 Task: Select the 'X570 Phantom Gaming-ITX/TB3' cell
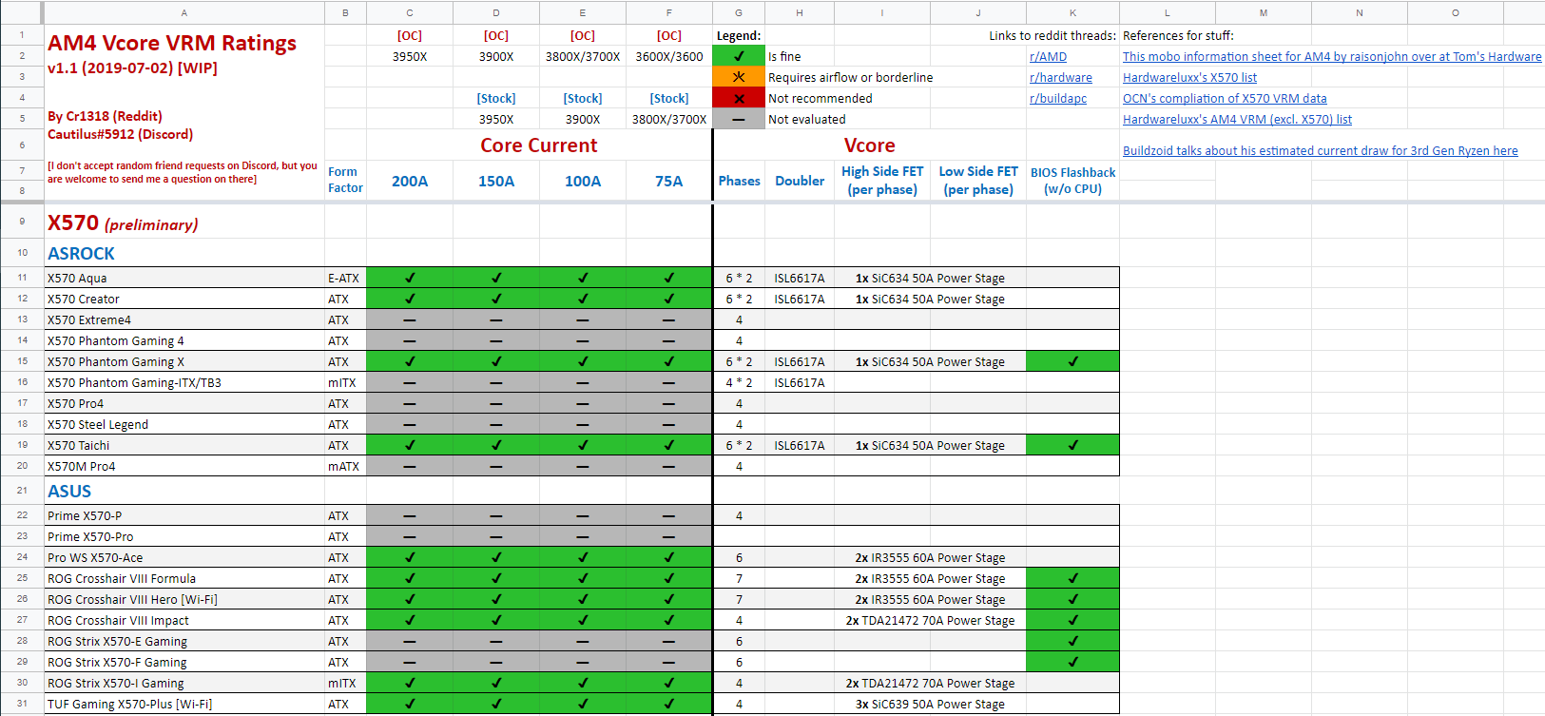tap(184, 382)
